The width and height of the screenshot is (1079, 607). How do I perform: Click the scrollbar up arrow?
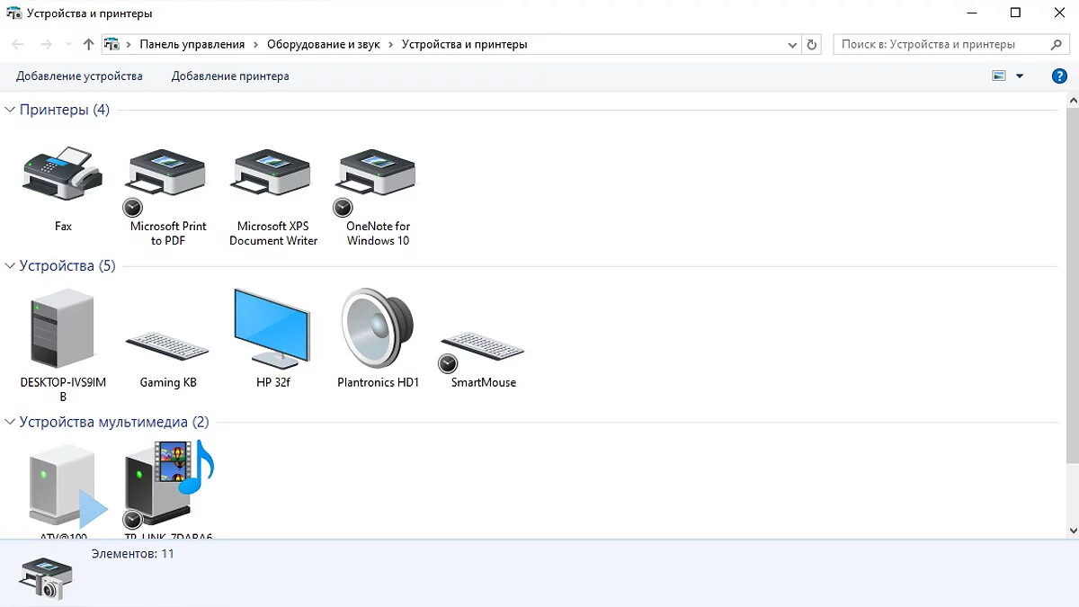click(x=1071, y=99)
